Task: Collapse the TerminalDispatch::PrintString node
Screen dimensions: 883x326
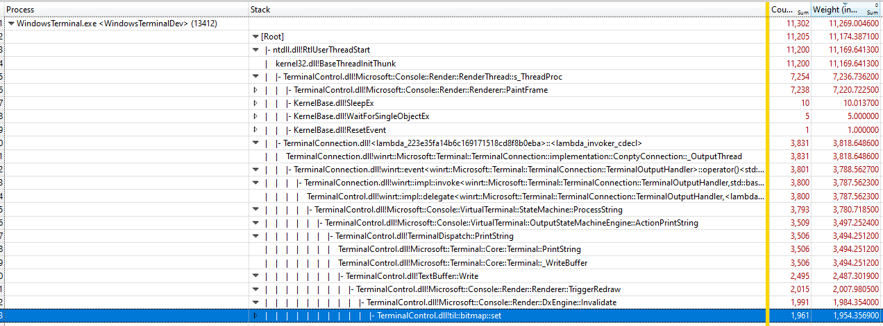Action: tap(255, 236)
